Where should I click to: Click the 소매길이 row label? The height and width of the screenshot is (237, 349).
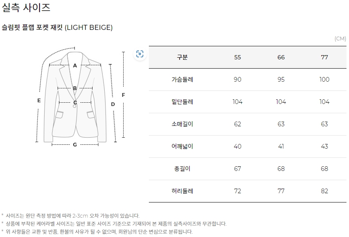(x=182, y=124)
